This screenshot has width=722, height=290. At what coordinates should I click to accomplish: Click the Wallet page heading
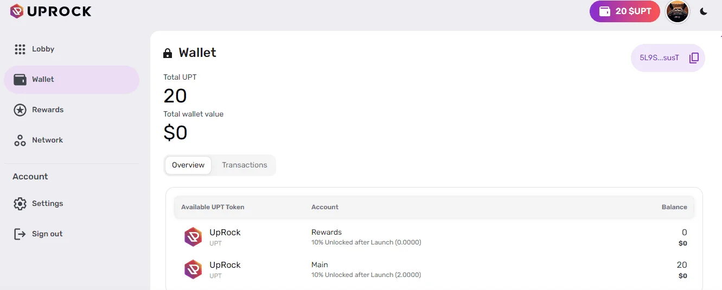pos(197,53)
